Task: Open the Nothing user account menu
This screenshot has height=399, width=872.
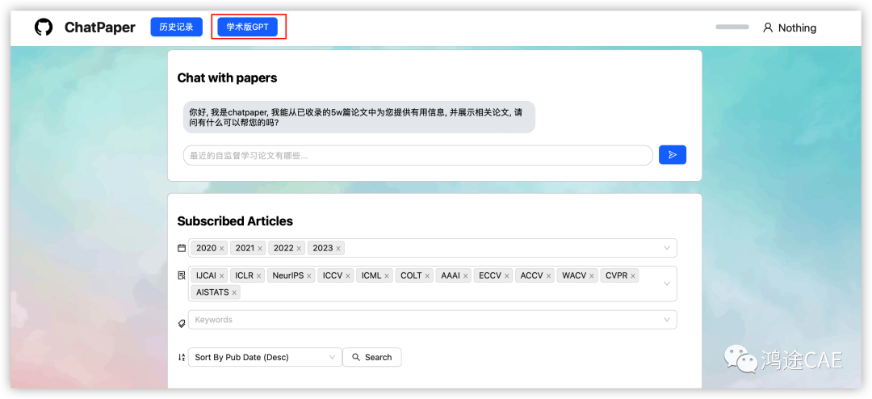Action: 790,27
